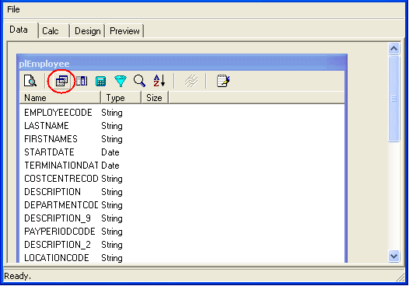
Task: Select the EMPLOYEECODE field
Action: point(58,113)
